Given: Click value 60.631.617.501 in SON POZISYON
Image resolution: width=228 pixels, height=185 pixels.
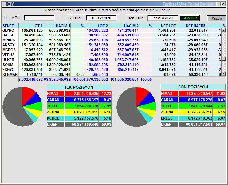Looking at the screenshot, I should pyautogui.click(x=199, y=125).
